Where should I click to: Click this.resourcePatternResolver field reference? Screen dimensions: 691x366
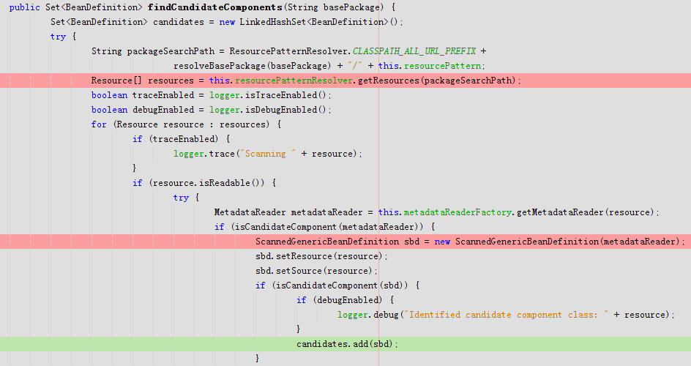tap(281, 81)
